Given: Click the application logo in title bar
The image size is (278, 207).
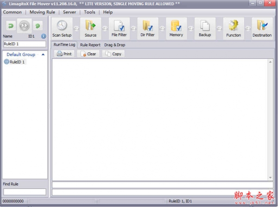Looking at the screenshot, I should [4, 4].
